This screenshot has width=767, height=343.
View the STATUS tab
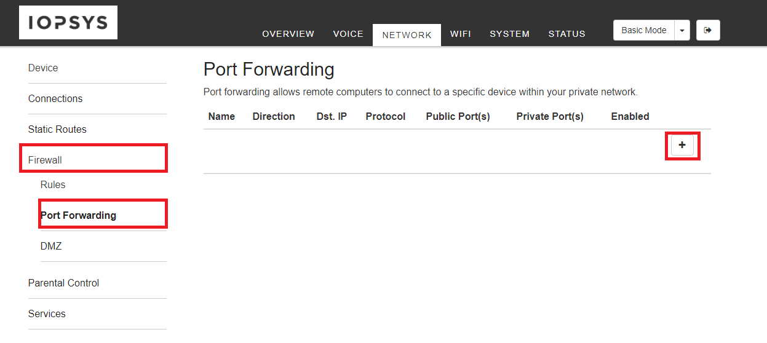(x=566, y=34)
